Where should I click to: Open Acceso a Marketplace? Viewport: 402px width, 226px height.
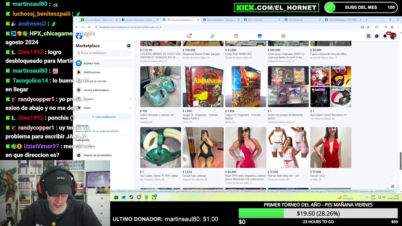103,90
